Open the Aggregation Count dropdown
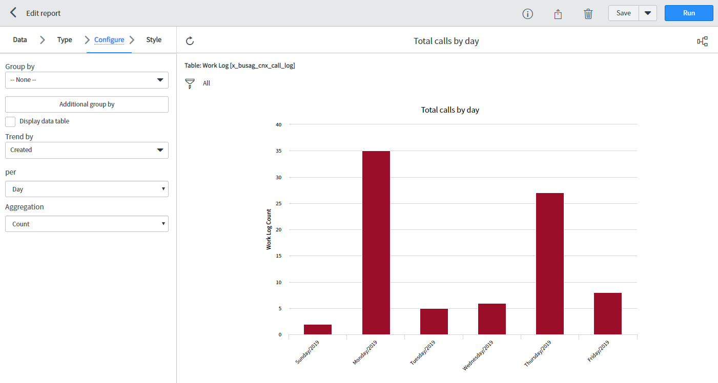The image size is (718, 383). coord(87,224)
